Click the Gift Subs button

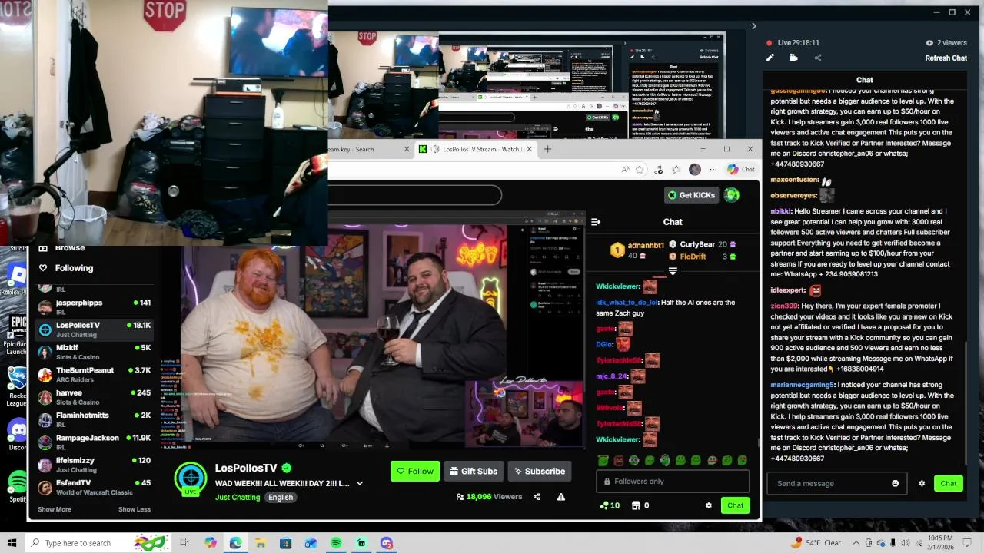coord(474,471)
